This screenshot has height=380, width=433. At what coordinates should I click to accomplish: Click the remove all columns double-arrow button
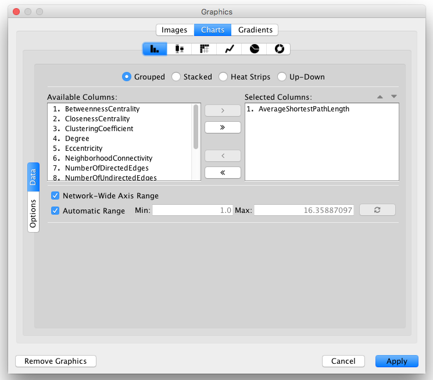(x=223, y=172)
